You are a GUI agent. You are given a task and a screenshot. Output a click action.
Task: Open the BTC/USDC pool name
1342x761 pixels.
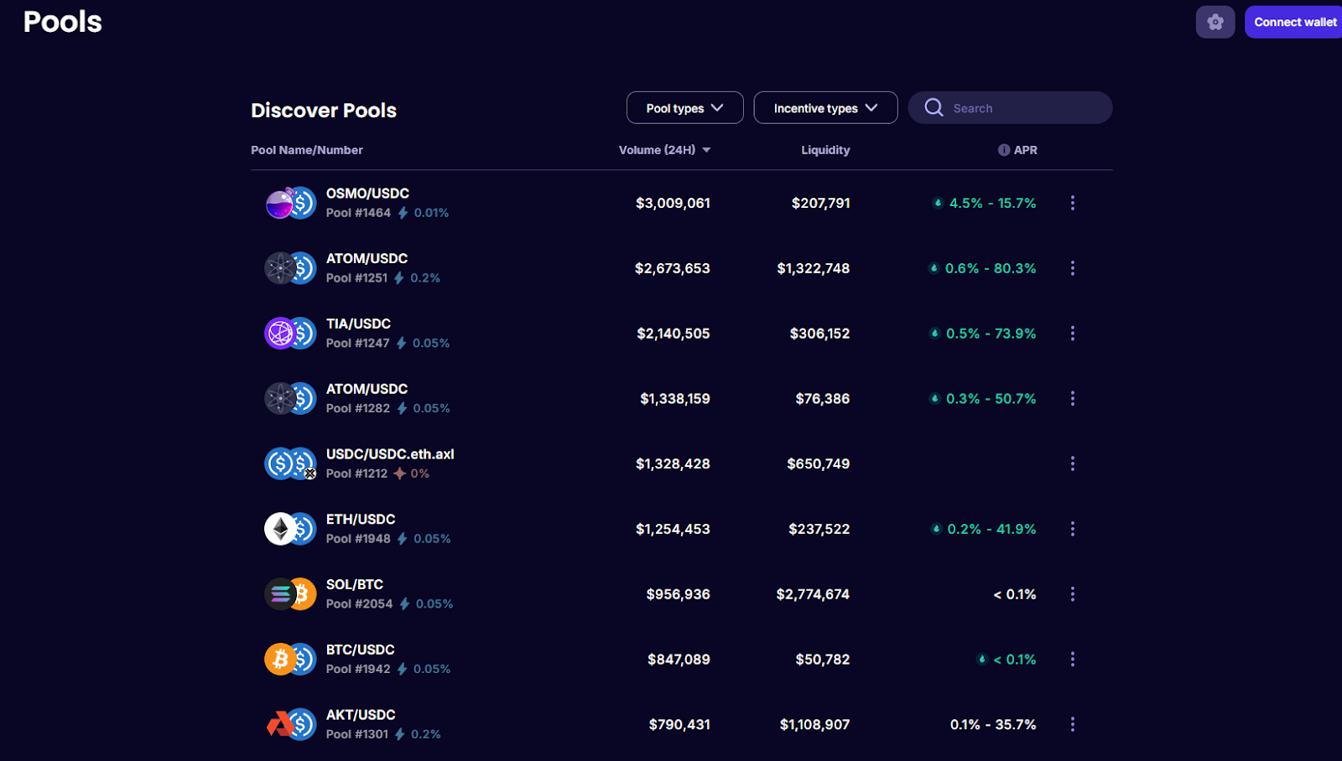[360, 650]
